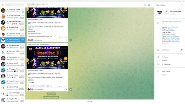
Task: Open the Telegram Chat link
Action: tap(168, 34)
